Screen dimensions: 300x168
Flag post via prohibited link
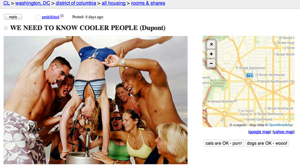pyautogui.click(x=51, y=17)
